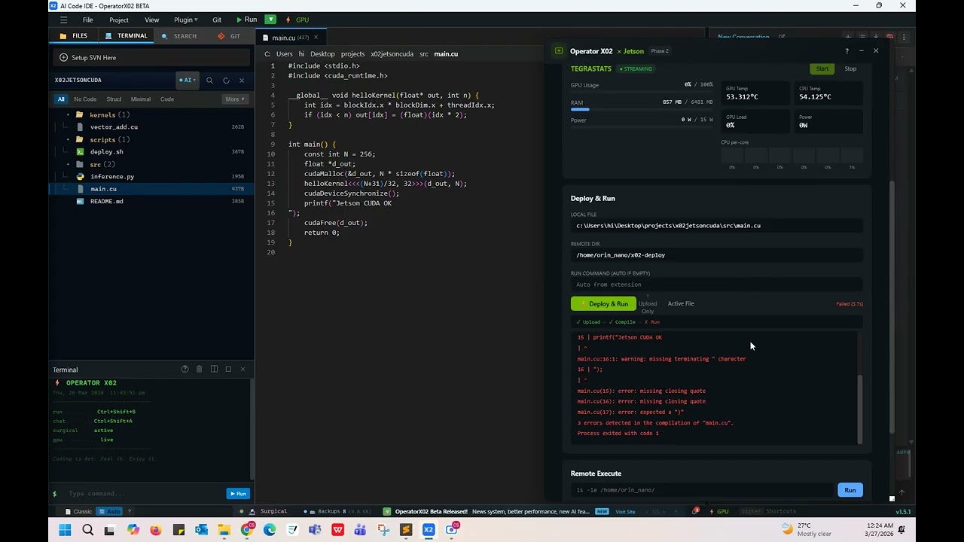Screen dimensions: 964x542
Task: Select the Auto mode in status bar
Action: (x=108, y=512)
